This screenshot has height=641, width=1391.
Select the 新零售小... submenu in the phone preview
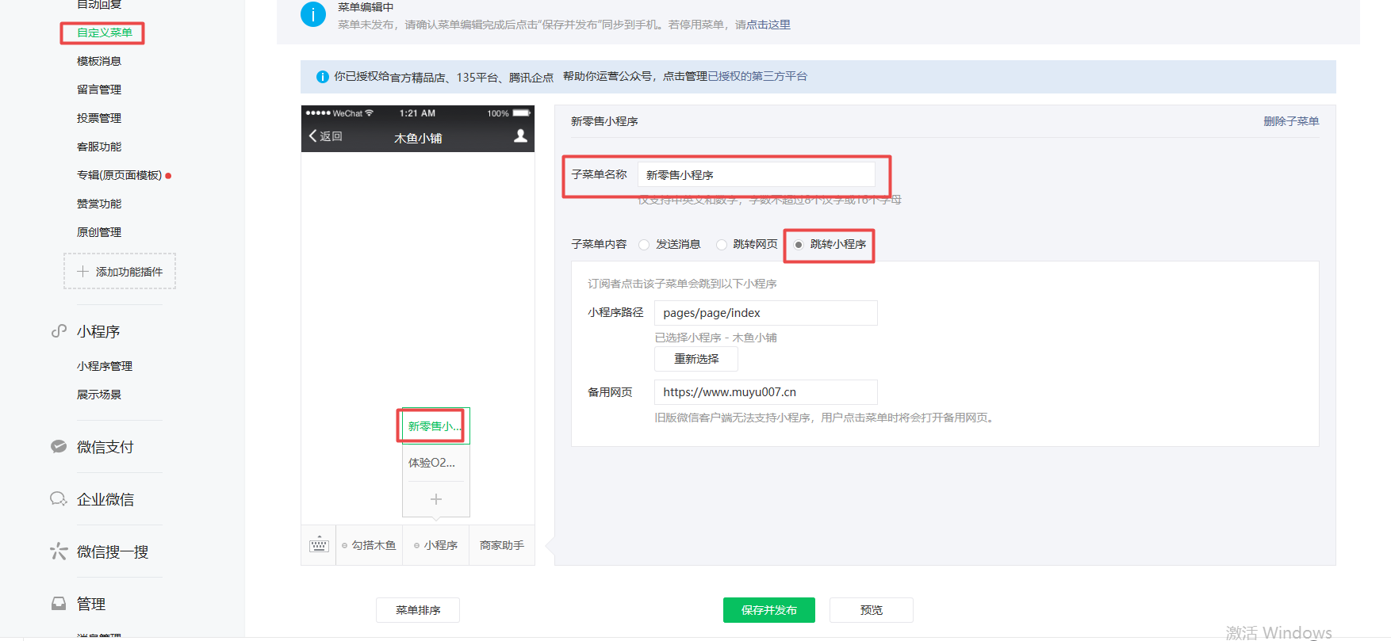pyautogui.click(x=436, y=425)
